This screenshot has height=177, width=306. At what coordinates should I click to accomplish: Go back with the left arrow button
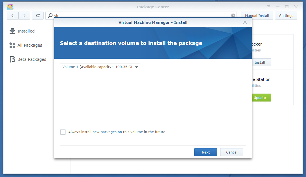[x=13, y=16]
